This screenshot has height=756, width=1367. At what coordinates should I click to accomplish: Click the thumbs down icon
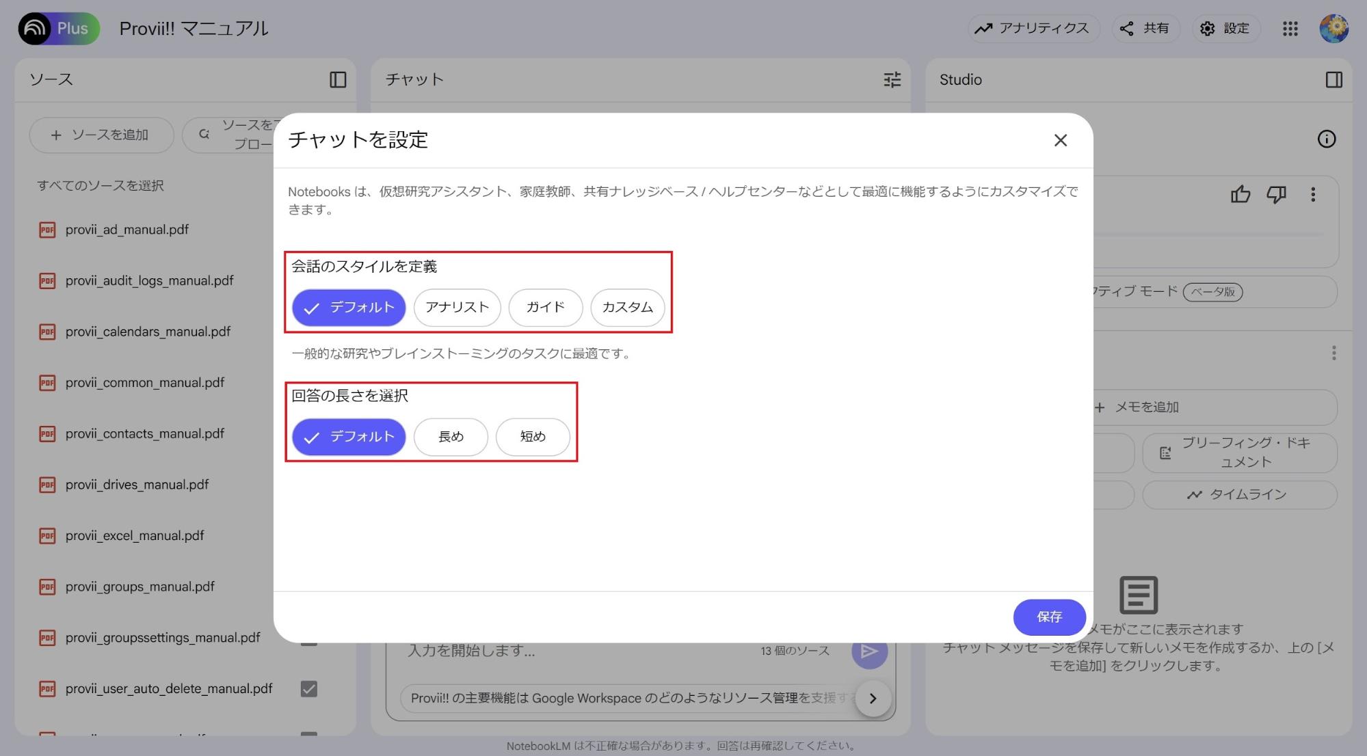1276,195
